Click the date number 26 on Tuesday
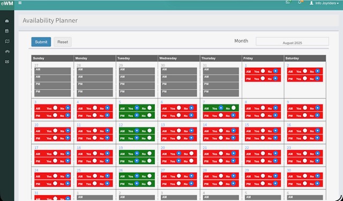Image resolution: width=343 pixels, height=201 pixels. click(121, 170)
